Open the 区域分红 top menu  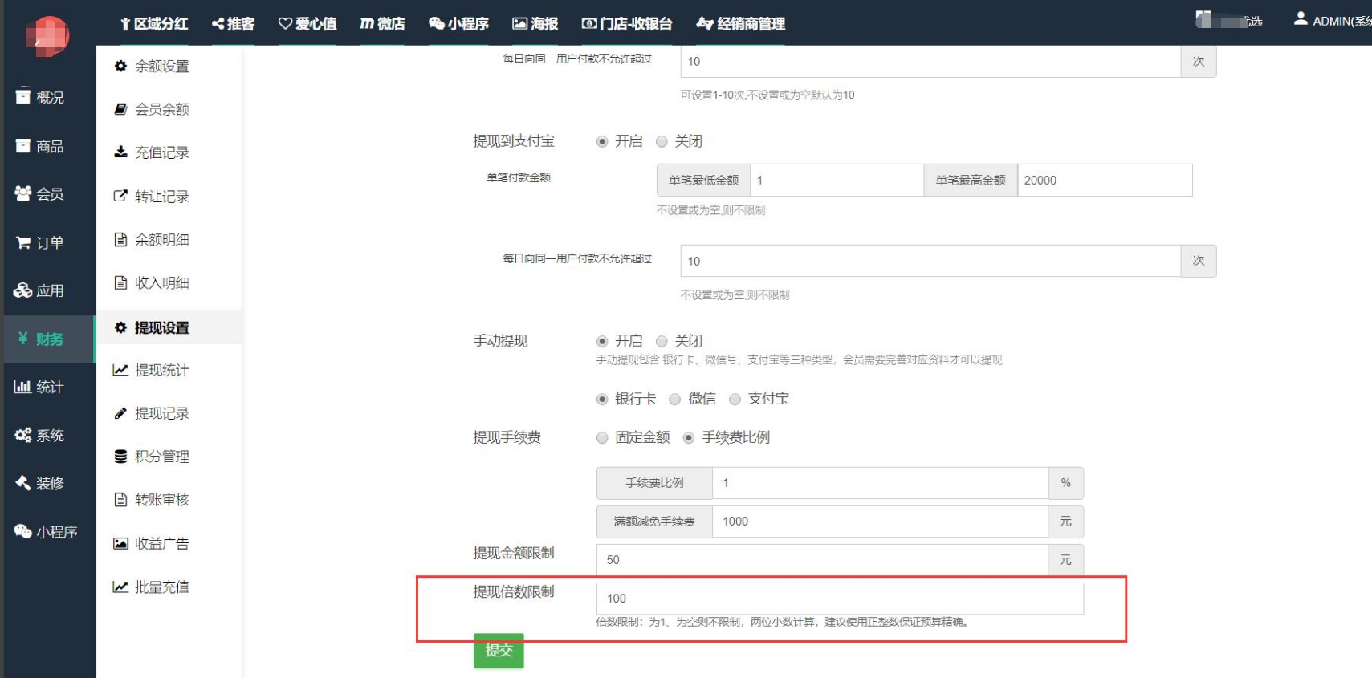point(154,24)
